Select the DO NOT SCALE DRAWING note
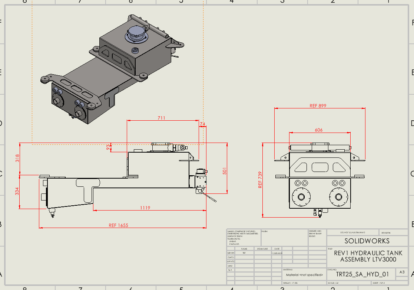Screen dimensions: 414x290 click(x=353, y=232)
